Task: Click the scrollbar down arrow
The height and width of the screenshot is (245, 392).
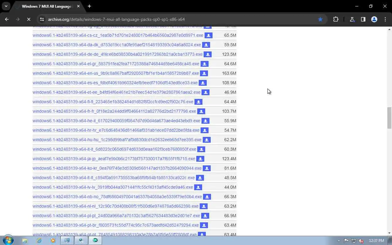Action: pyautogui.click(x=389, y=233)
